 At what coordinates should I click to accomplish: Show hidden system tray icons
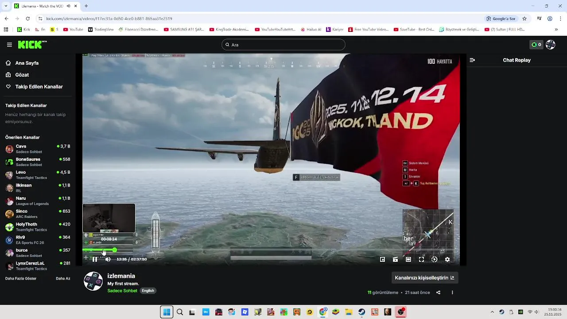click(x=492, y=312)
